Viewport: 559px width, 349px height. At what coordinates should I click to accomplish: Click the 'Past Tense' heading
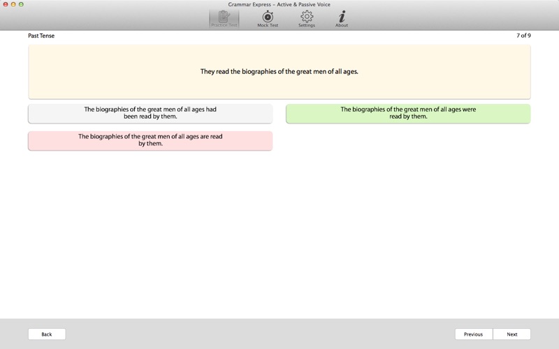pyautogui.click(x=41, y=36)
